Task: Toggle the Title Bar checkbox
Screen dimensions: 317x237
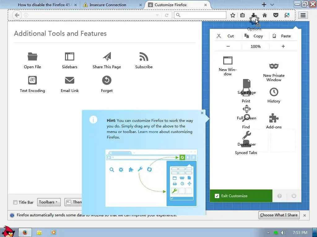Action: 15,202
